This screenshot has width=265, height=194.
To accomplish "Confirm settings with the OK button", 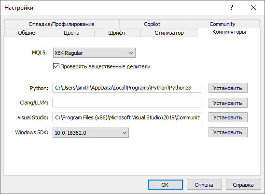I will tap(165, 185).
